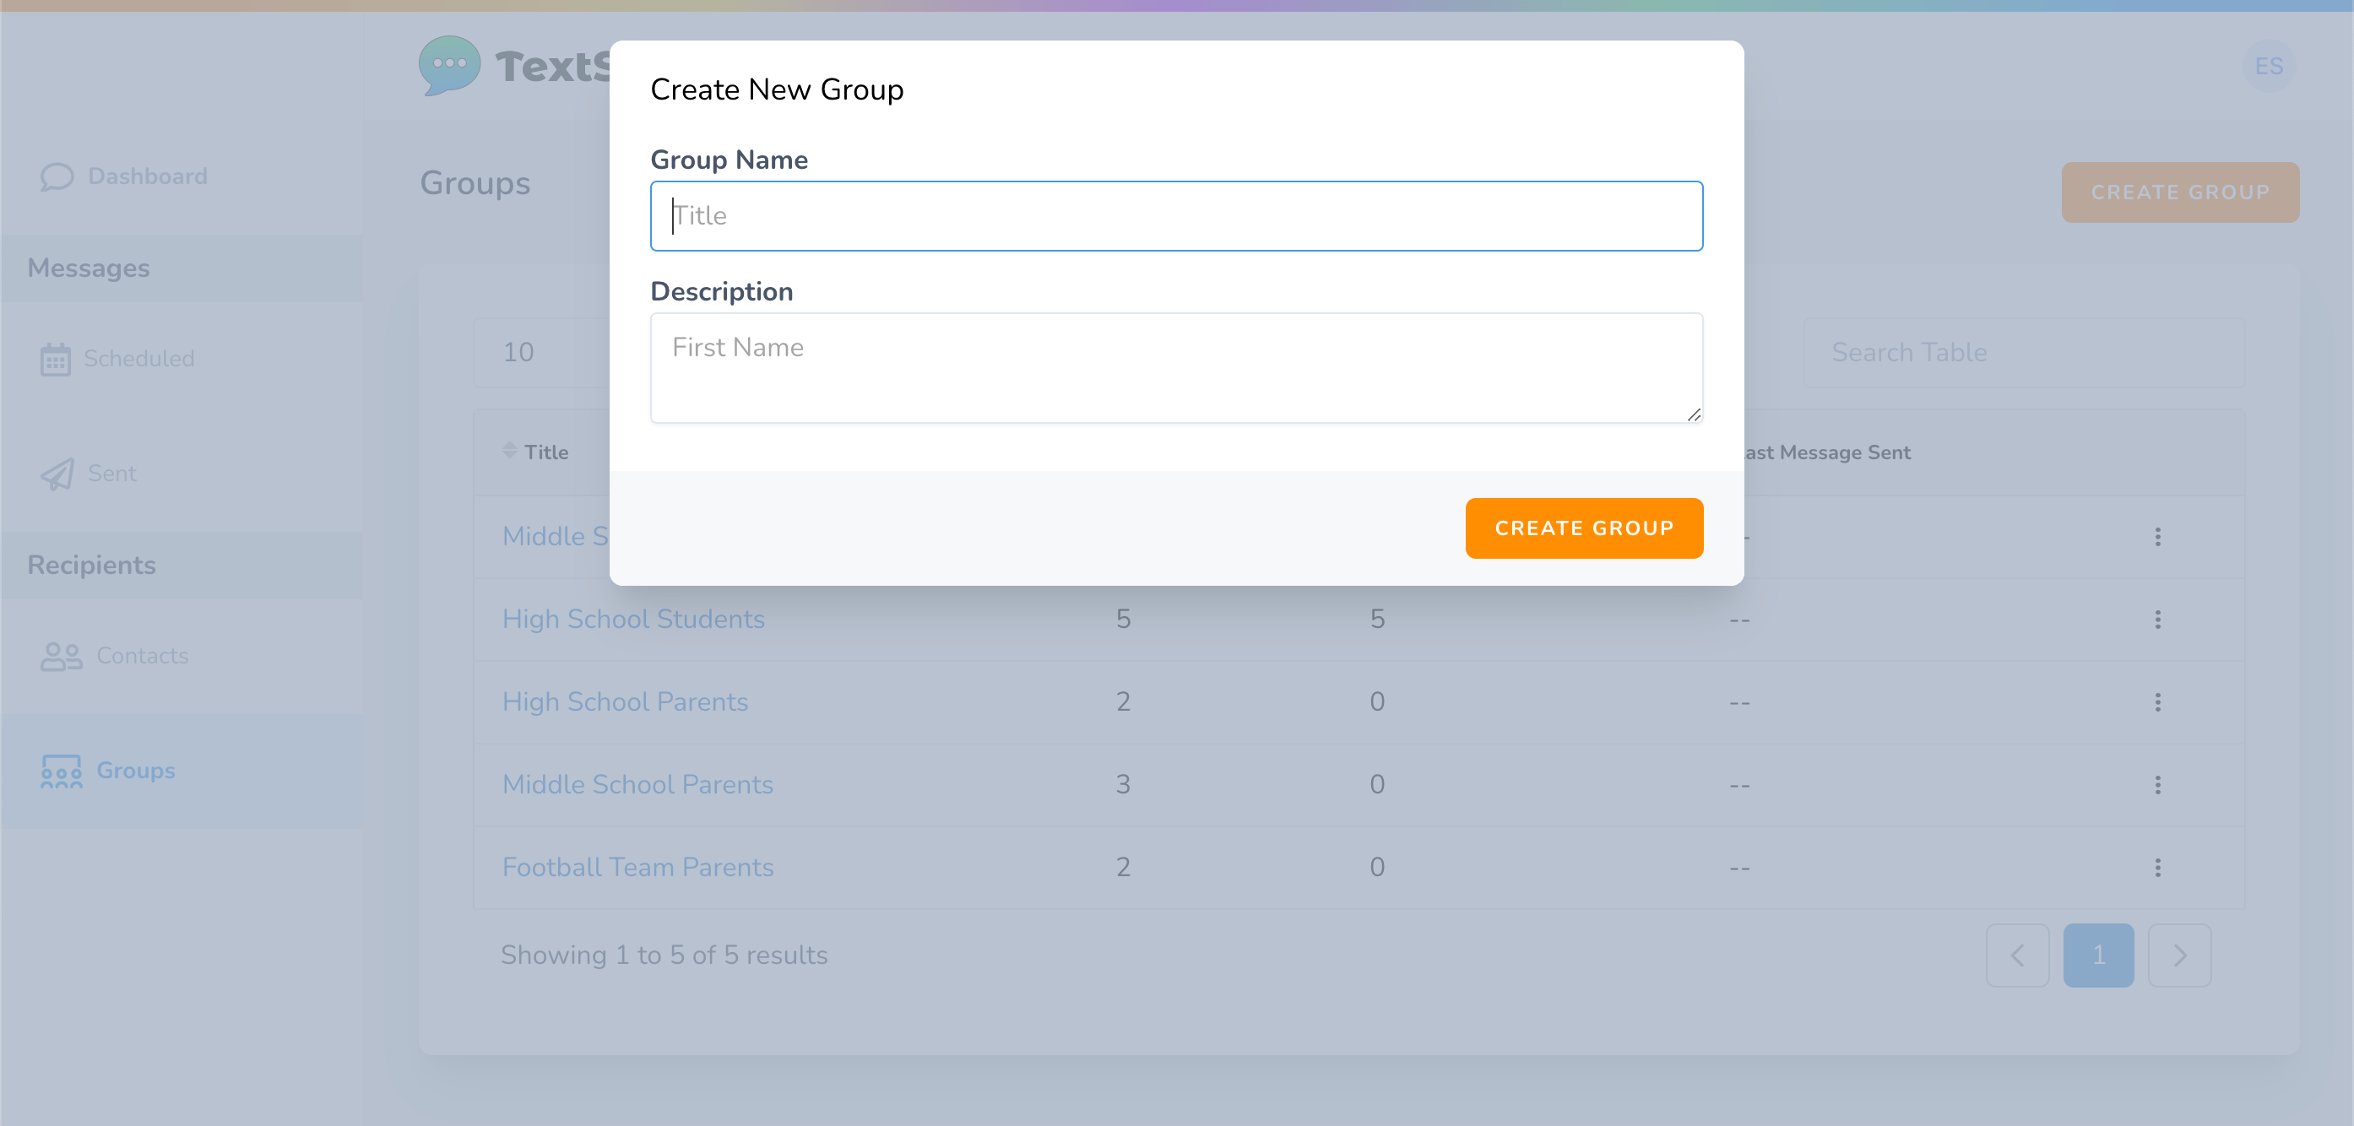Open the High School Parents group
Image resolution: width=2354 pixels, height=1126 pixels.
pyautogui.click(x=625, y=701)
